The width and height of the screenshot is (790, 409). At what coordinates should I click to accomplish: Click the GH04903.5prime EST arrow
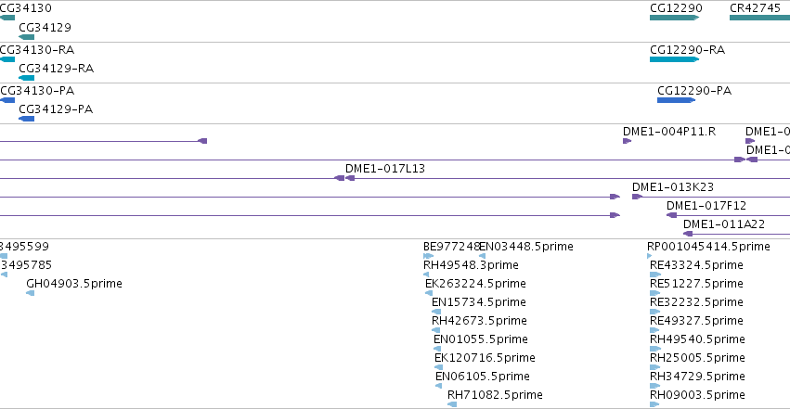31,293
